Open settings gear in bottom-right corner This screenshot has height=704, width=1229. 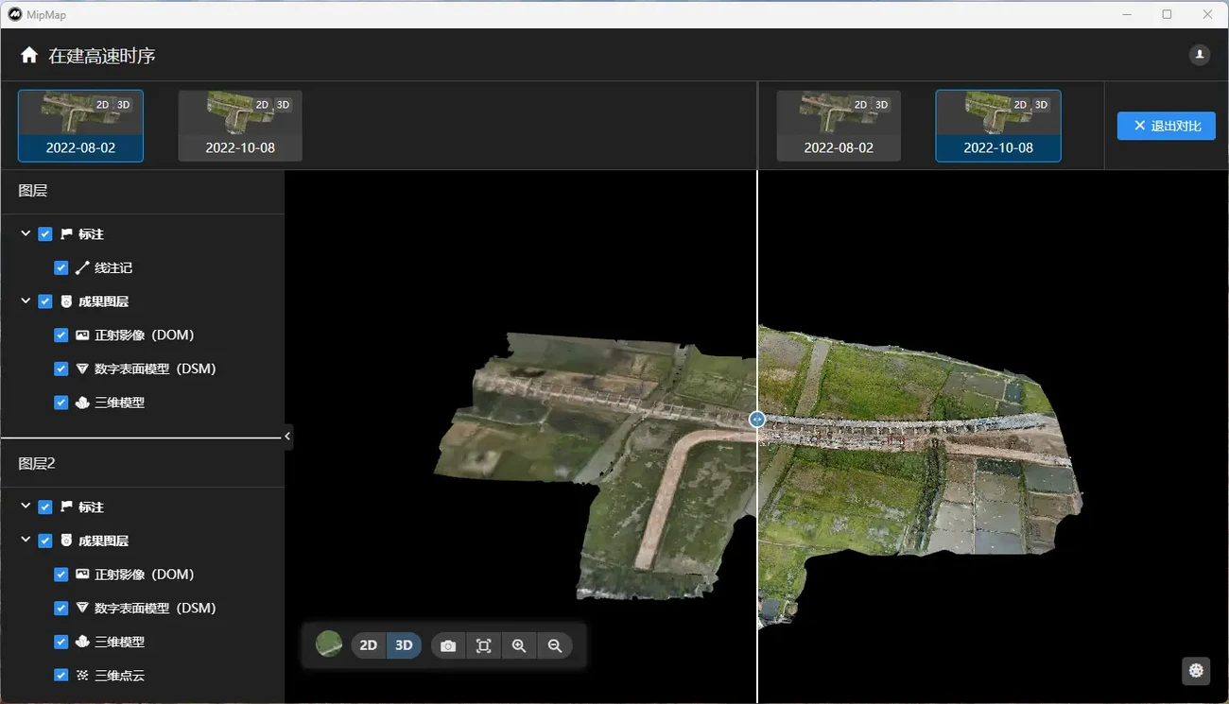click(1196, 670)
